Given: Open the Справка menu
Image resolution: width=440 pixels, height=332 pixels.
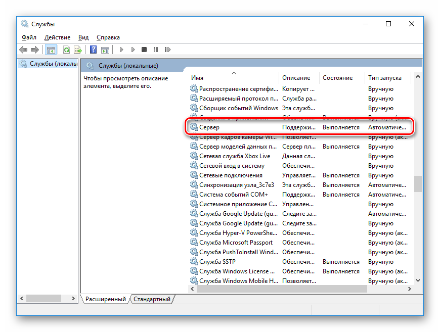Looking at the screenshot, I should click(x=108, y=37).
